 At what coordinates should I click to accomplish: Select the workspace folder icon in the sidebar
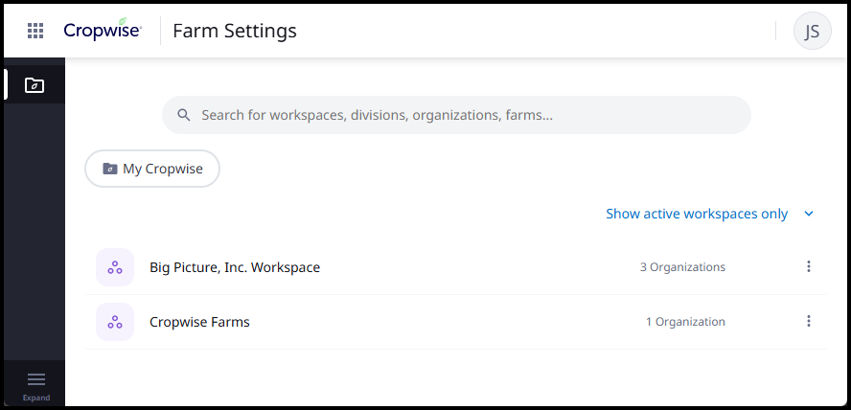coord(34,84)
